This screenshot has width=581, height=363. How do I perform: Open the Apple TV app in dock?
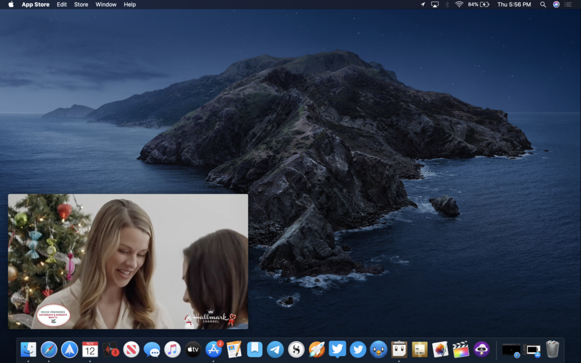pyautogui.click(x=193, y=349)
